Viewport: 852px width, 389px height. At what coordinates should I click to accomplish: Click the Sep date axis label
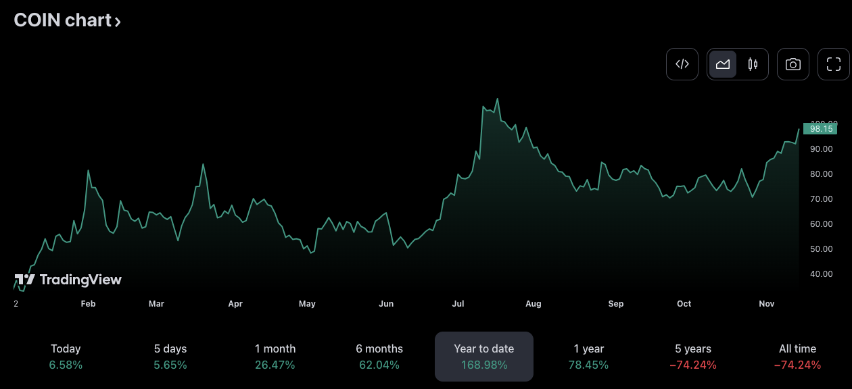pos(616,304)
